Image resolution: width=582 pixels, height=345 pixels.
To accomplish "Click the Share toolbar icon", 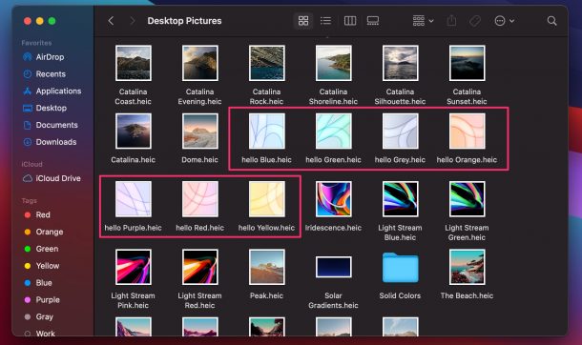I will click(x=451, y=21).
